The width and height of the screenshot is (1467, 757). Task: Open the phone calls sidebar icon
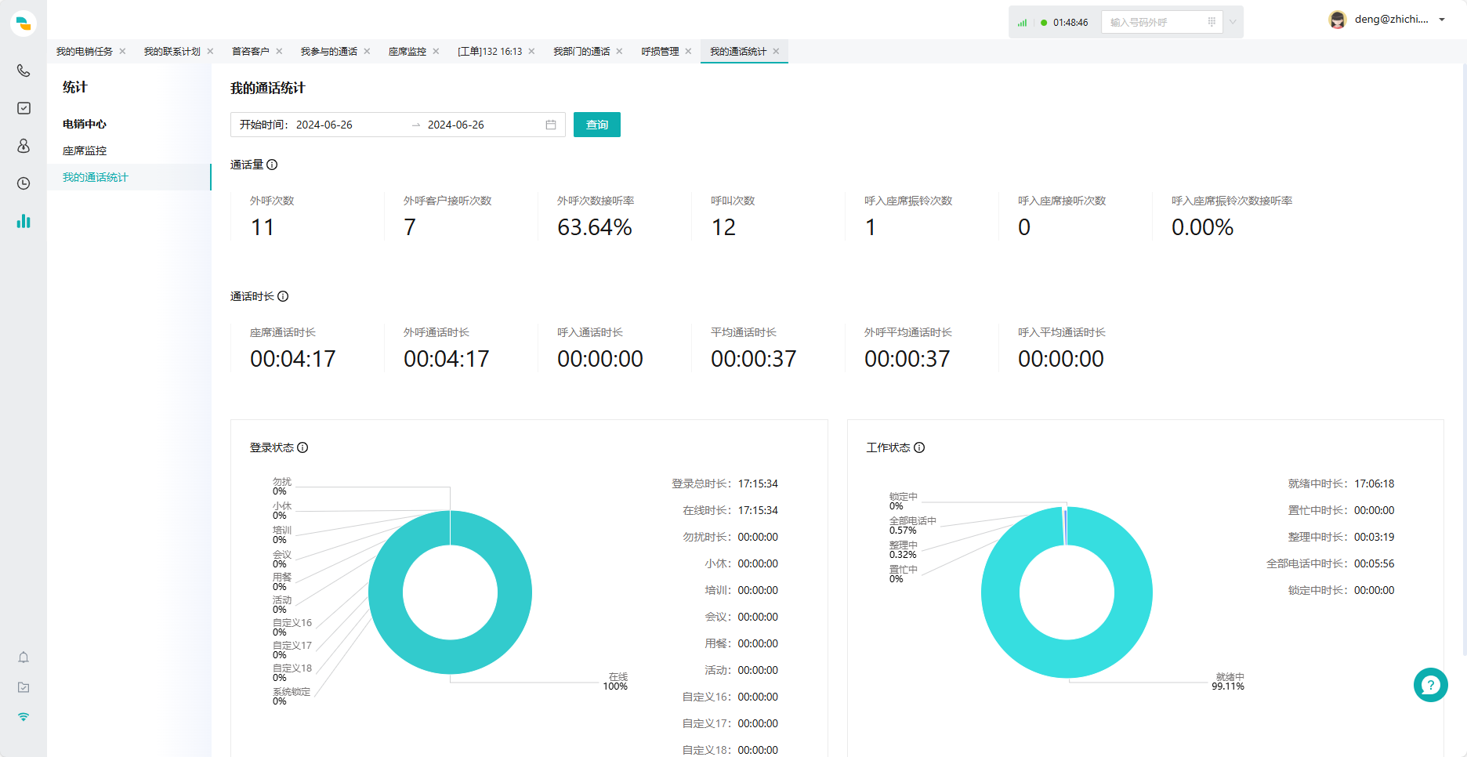pyautogui.click(x=24, y=71)
